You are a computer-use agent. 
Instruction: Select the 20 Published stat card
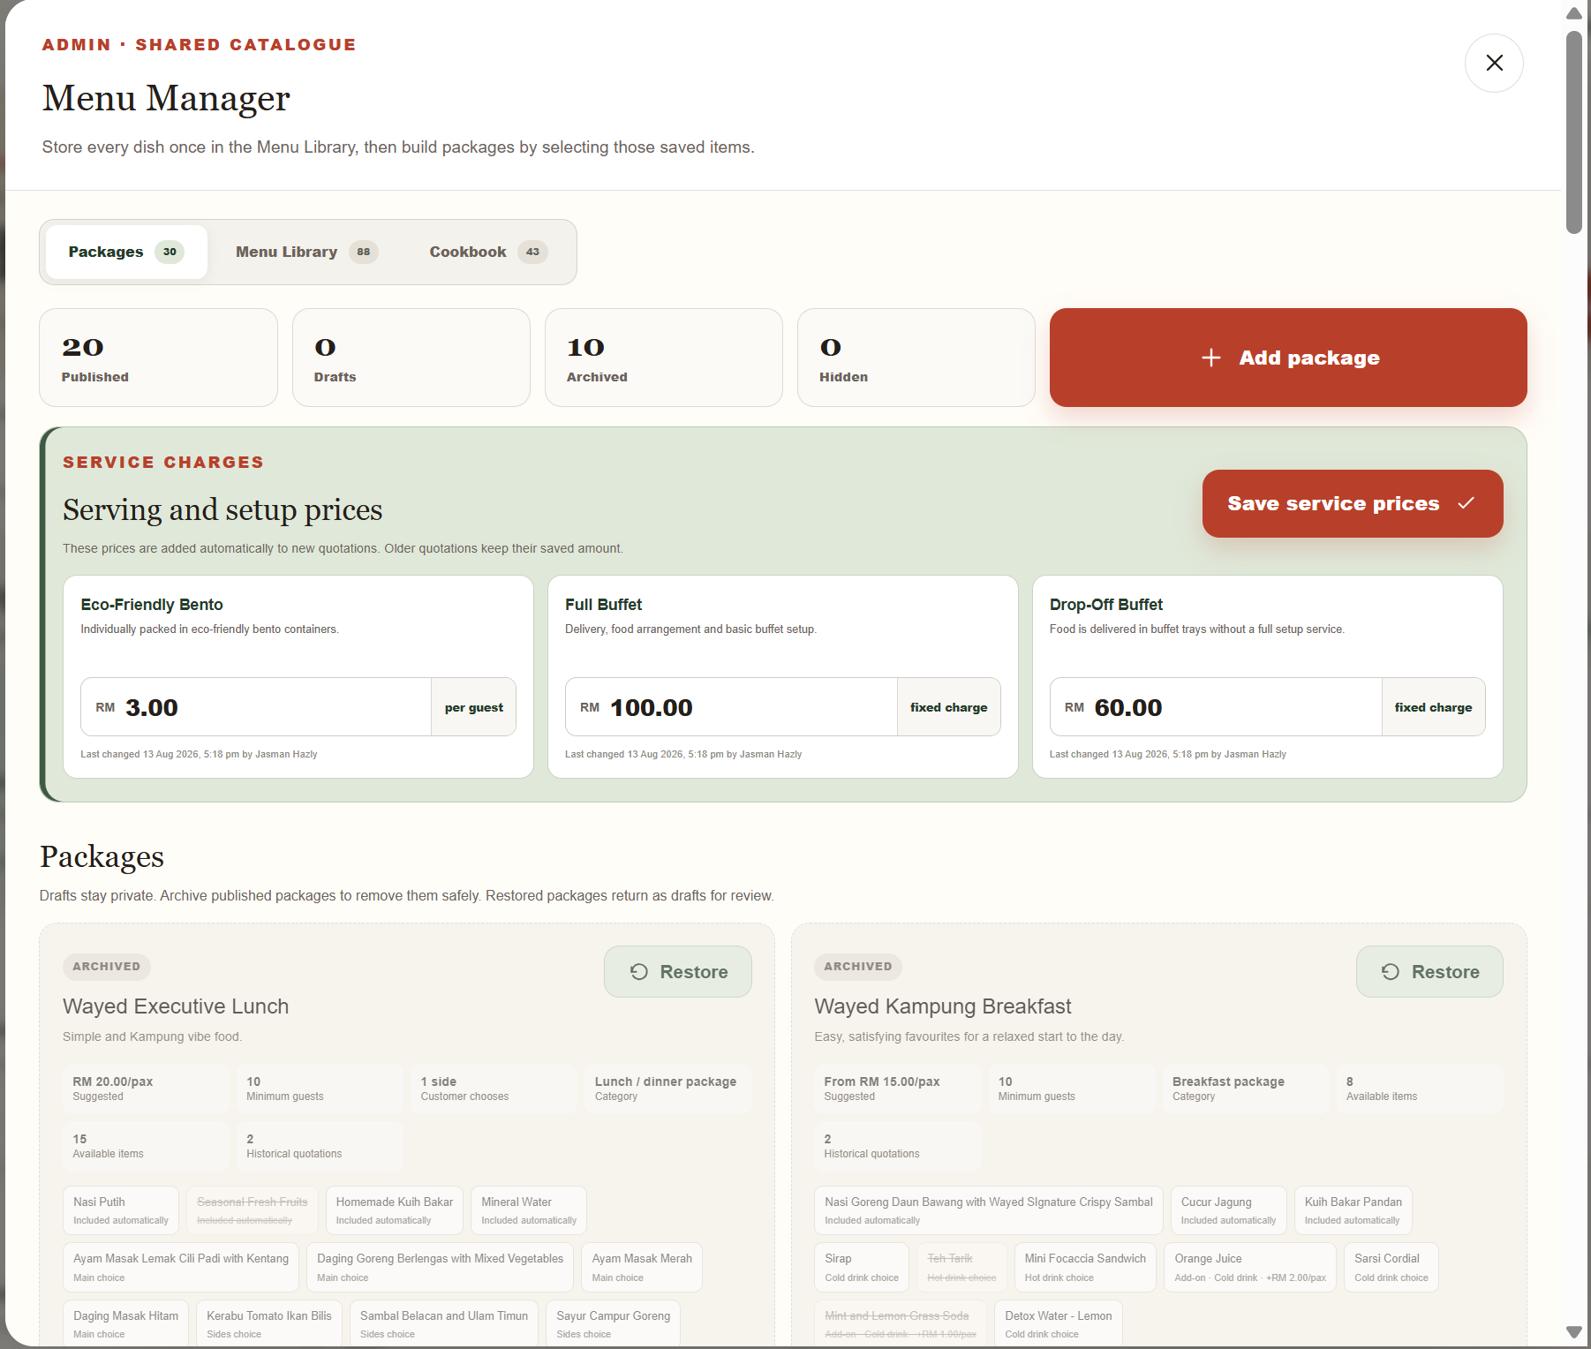coord(158,358)
